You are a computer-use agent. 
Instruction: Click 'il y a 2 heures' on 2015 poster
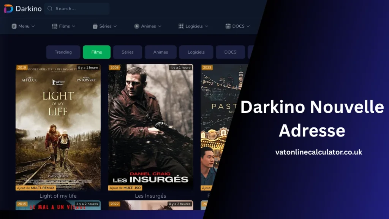tap(87, 204)
